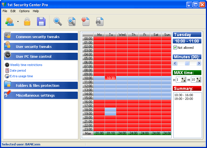207x148 pixels.
Task: Select the Sat column header
Action: pos(156,35)
